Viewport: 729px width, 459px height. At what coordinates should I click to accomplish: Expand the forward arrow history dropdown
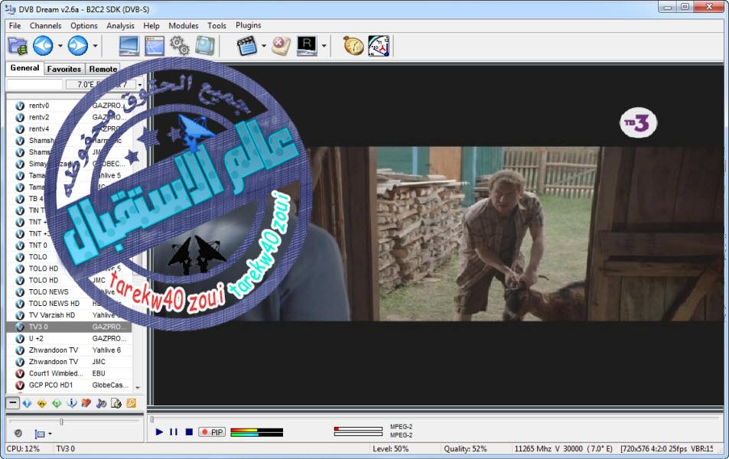(95, 46)
